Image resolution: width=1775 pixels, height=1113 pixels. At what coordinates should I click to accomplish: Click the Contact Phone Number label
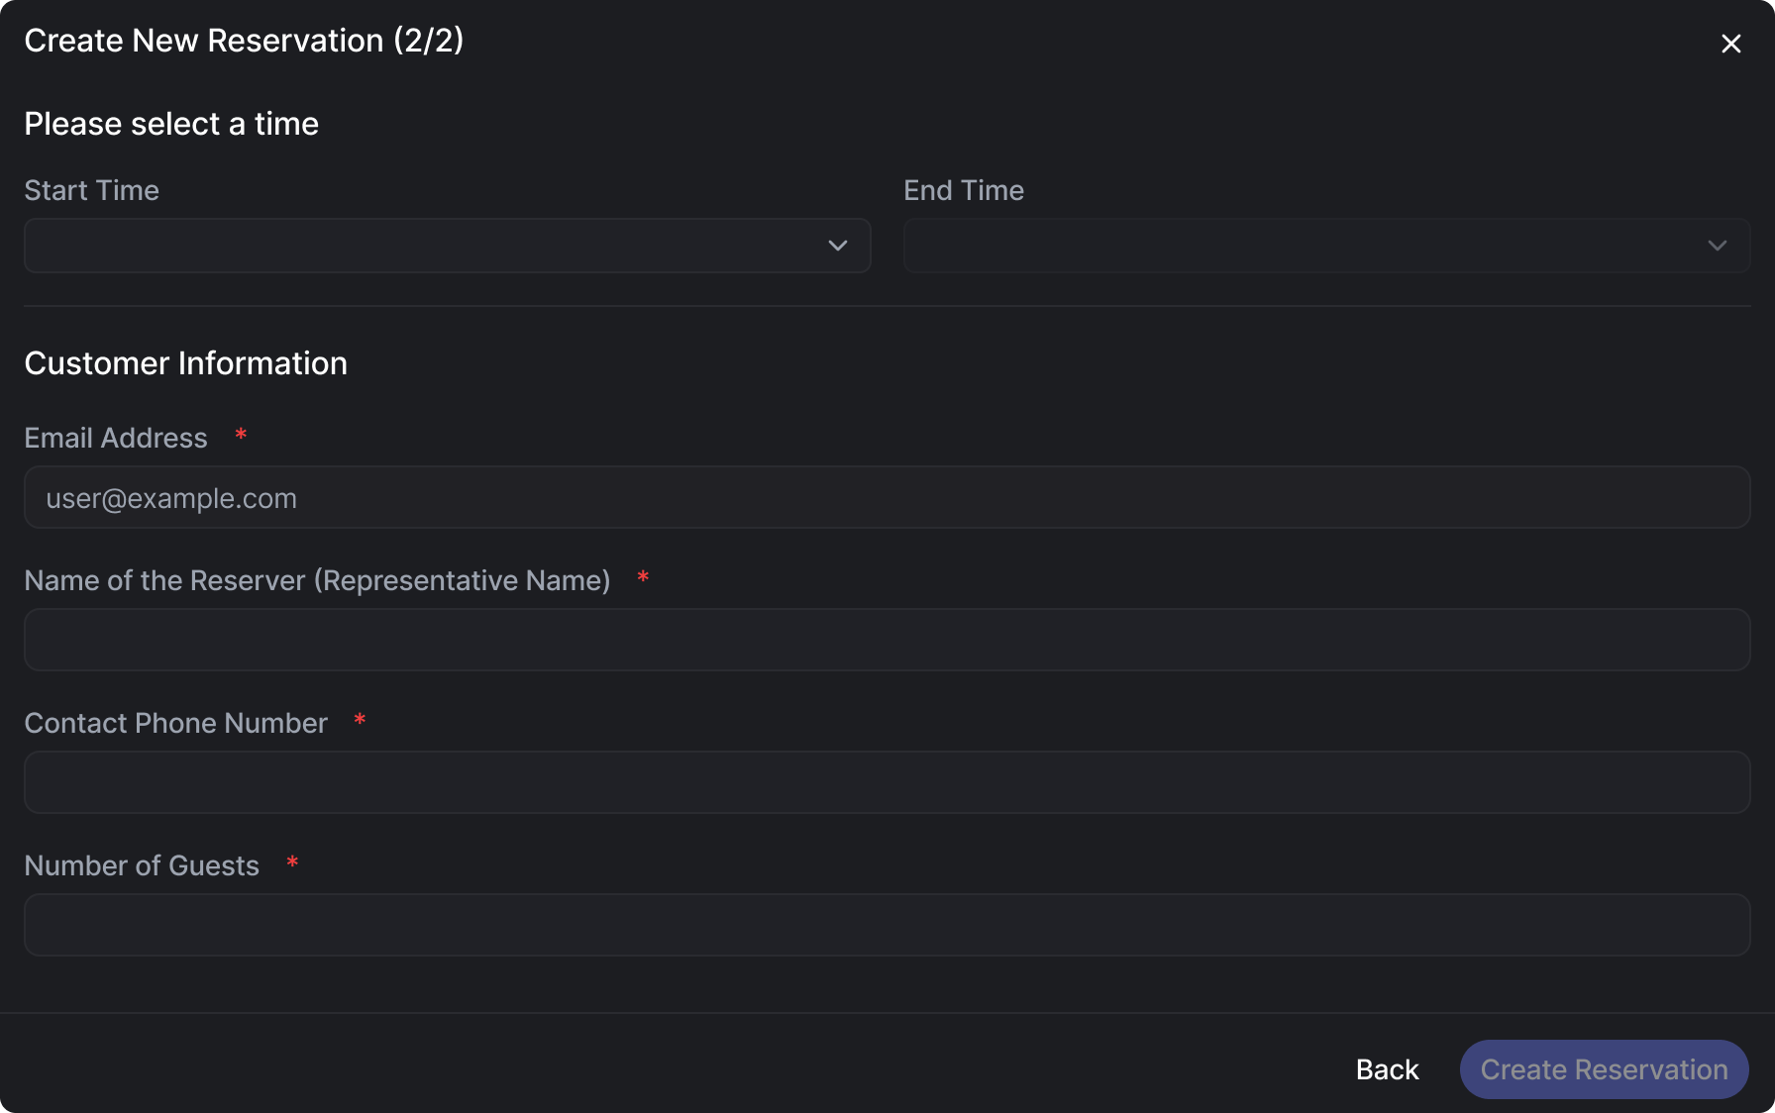[x=175, y=723]
